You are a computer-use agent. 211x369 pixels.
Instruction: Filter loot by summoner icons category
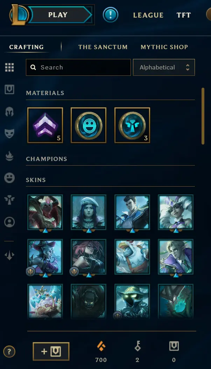coord(9,222)
